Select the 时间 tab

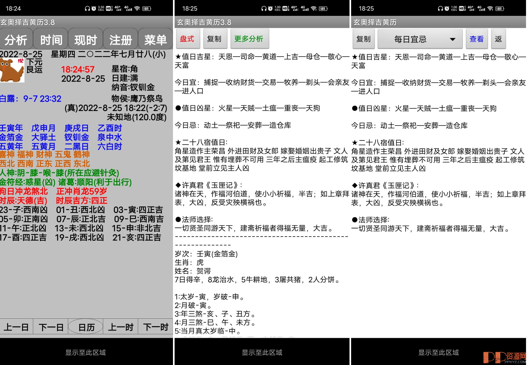pos(51,39)
